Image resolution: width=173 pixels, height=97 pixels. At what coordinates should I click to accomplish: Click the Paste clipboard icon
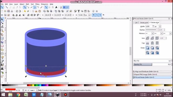pyautogui.click(x=39, y=11)
